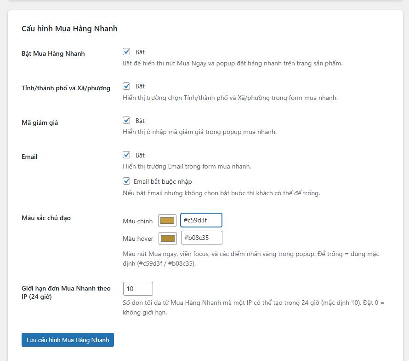This screenshot has width=409, height=361.
Task: Click the Tỉnh/thành phố và Xã/phường row label
Action: click(66, 88)
